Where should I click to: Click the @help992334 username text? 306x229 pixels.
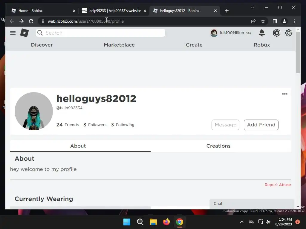click(x=69, y=108)
